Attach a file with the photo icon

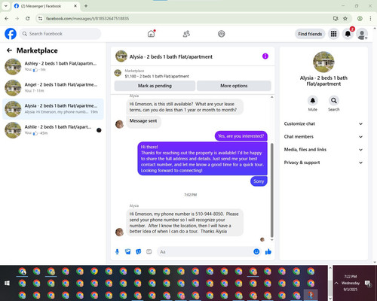[128, 251]
